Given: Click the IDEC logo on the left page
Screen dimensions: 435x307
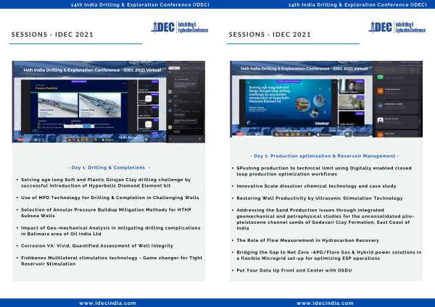Looking at the screenshot, I should [180, 28].
